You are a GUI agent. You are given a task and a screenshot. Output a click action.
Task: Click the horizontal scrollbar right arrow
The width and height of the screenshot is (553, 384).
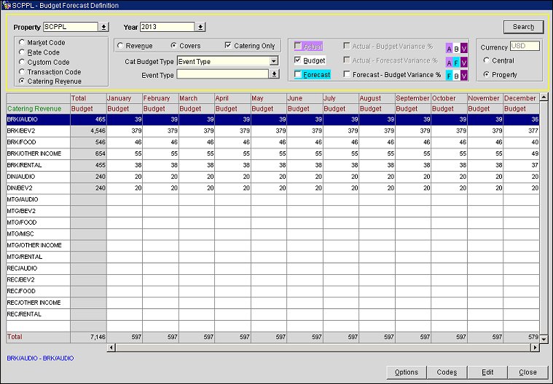pos(535,348)
